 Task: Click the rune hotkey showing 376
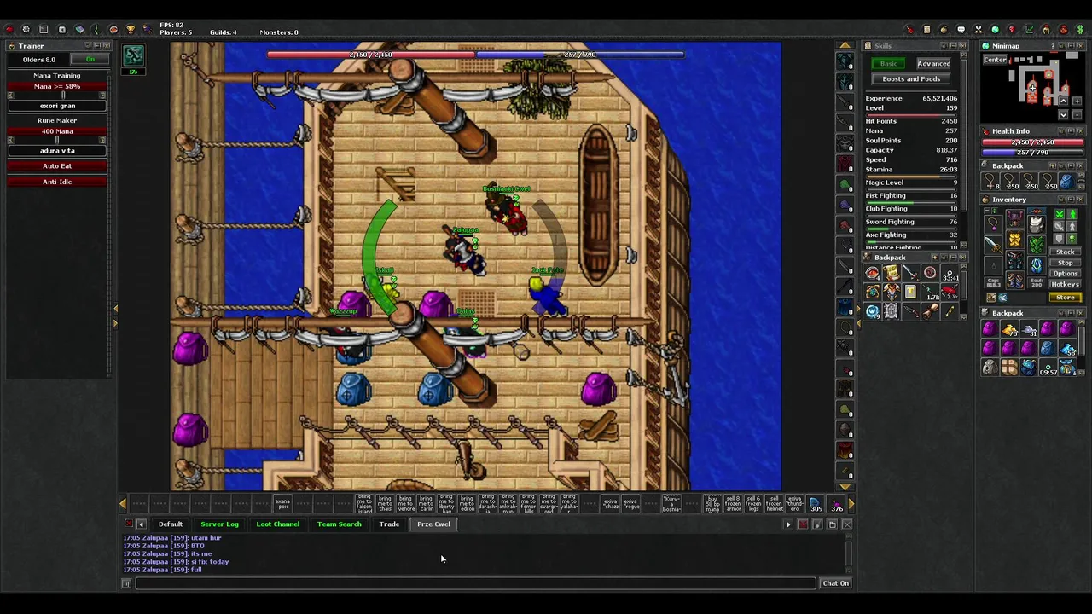pos(836,504)
